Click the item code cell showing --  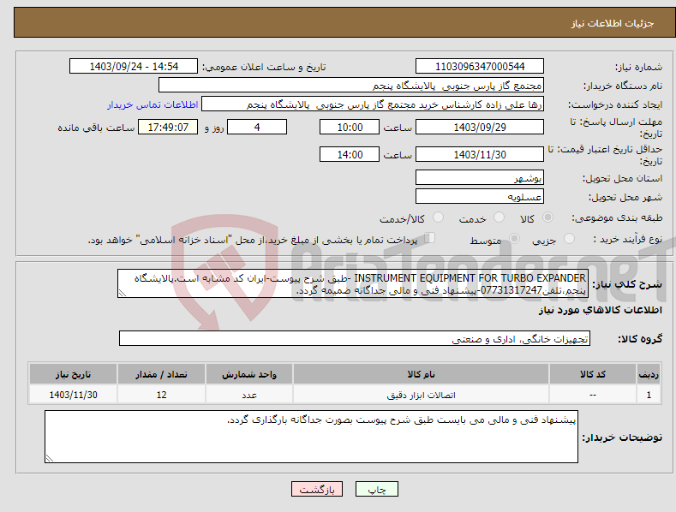click(593, 395)
